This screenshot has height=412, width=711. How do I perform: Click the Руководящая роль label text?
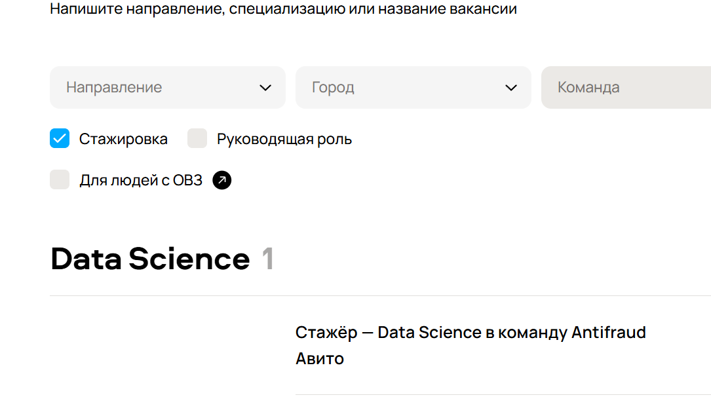284,139
